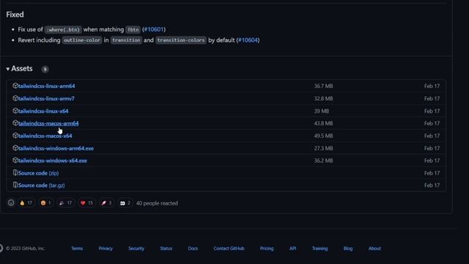
Task: Open Docs footer link
Action: point(193,249)
